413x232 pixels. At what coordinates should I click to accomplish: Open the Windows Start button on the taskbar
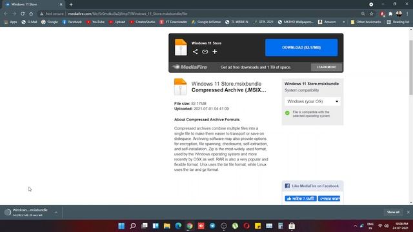[x=121, y=226]
